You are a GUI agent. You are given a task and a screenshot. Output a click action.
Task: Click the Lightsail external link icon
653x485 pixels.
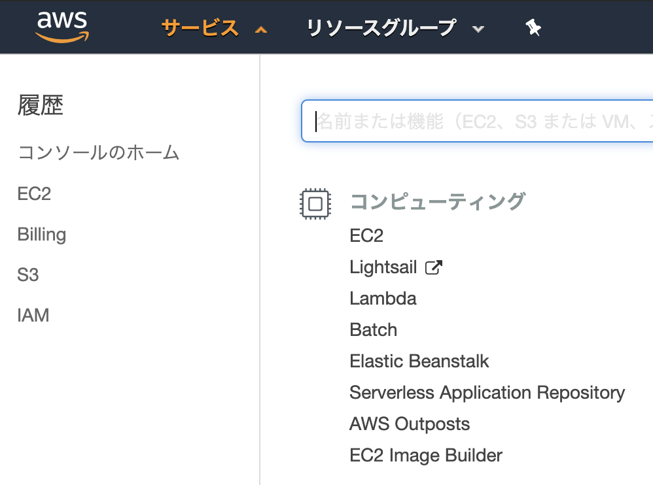[x=433, y=265]
